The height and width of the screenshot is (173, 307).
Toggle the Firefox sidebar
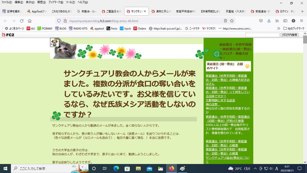point(285,20)
